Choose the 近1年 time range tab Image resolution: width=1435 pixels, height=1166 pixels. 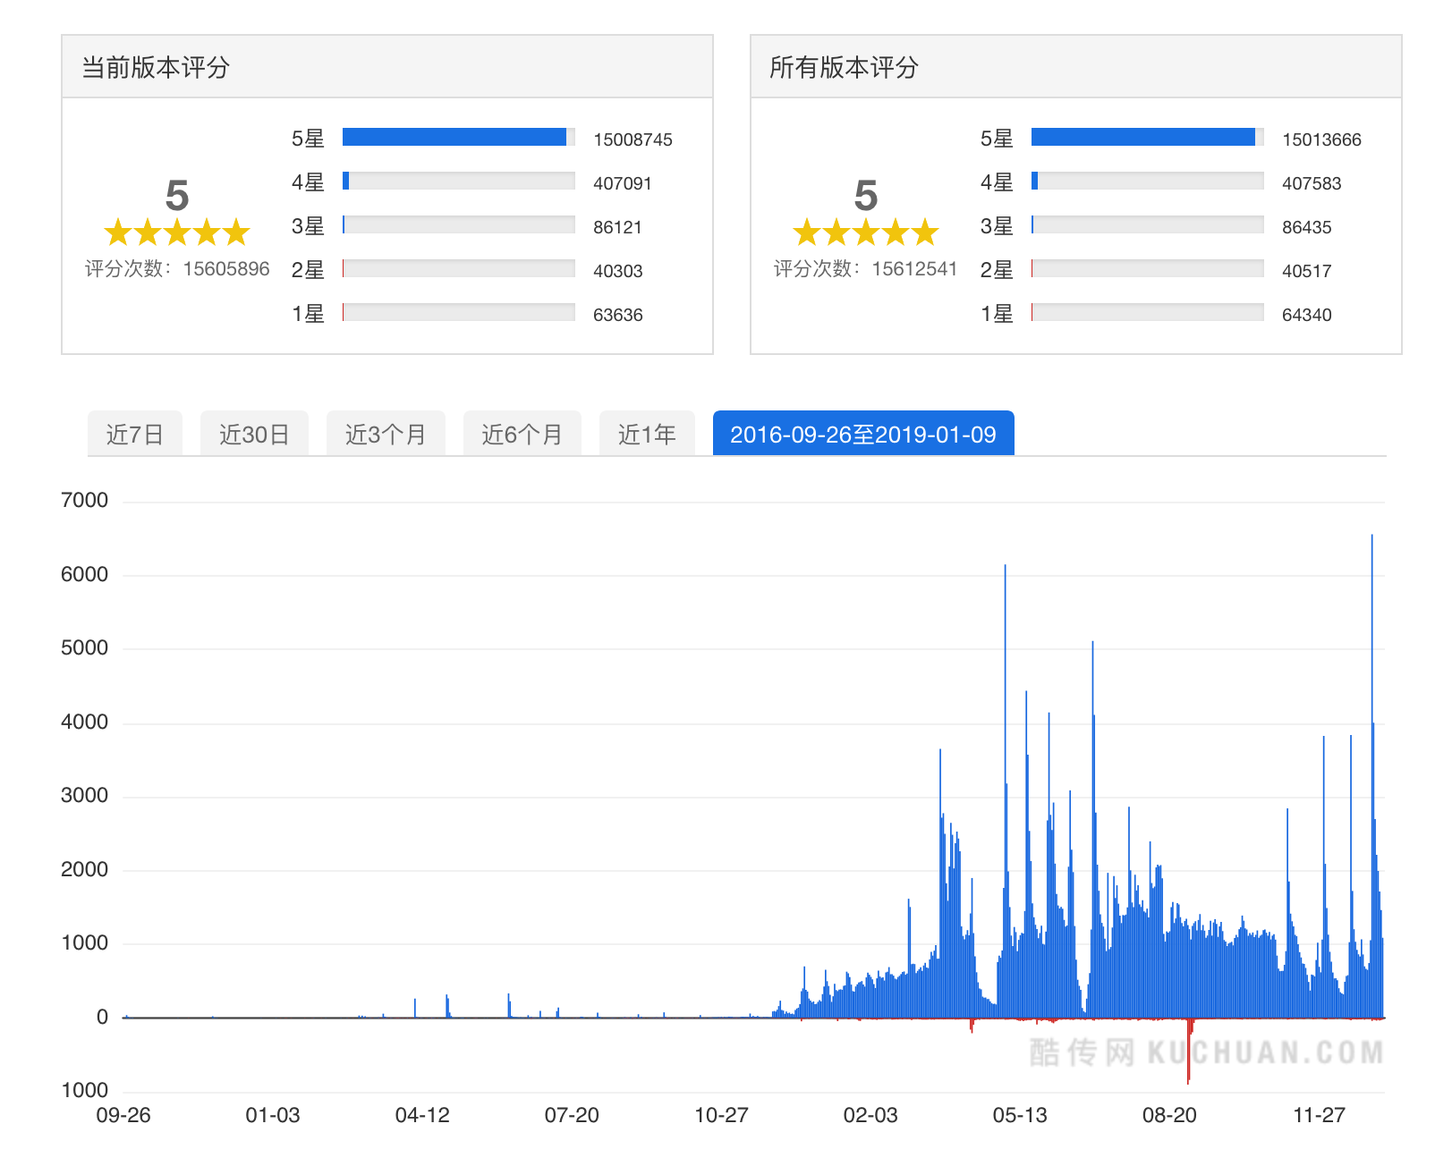[x=647, y=434]
